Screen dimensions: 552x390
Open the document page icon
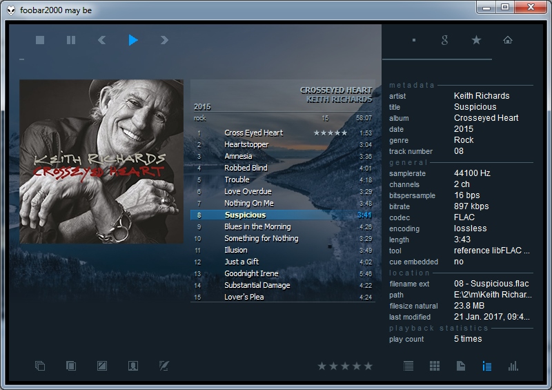(x=461, y=366)
